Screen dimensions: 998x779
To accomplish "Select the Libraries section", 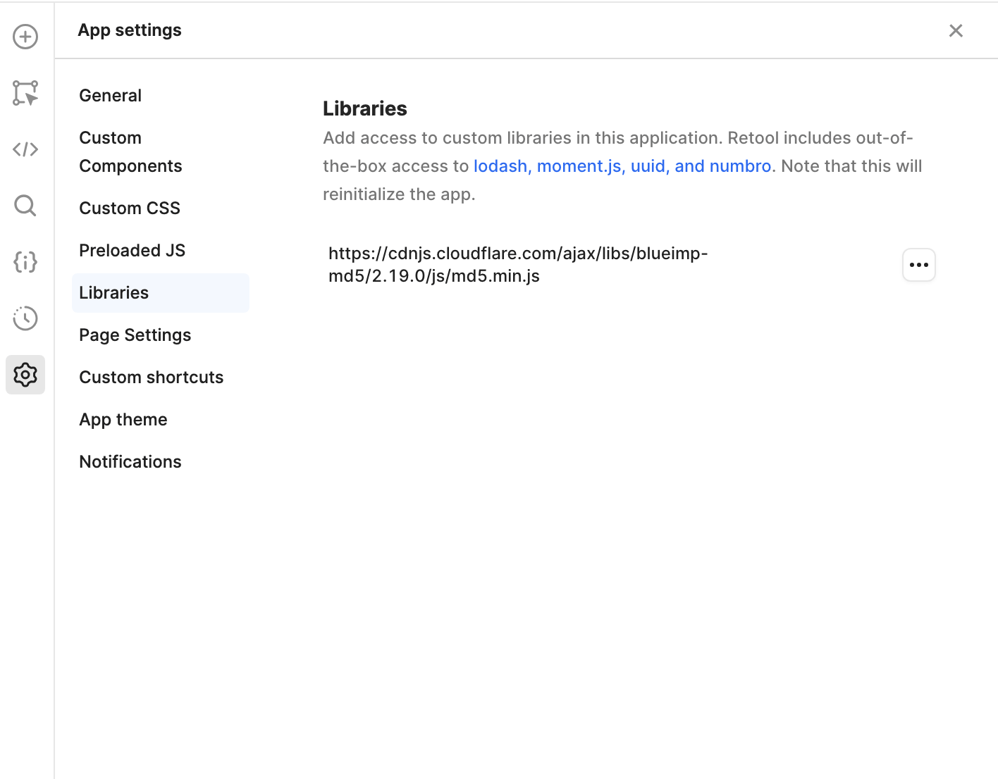I will coord(161,293).
